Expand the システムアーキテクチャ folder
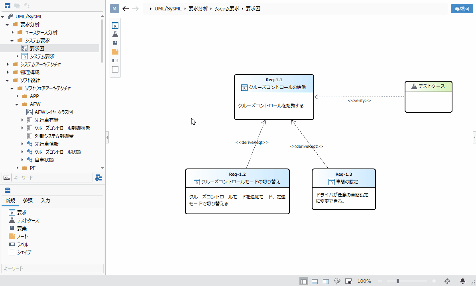 coord(8,64)
